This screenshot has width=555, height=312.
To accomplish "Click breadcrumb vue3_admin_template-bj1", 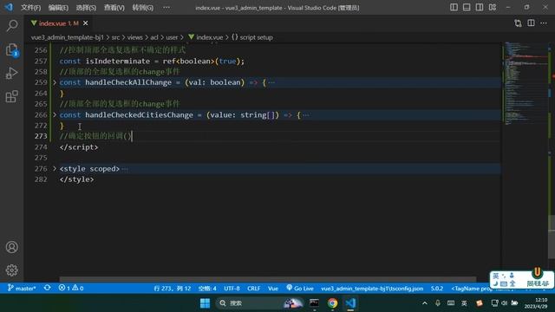I will pos(68,37).
